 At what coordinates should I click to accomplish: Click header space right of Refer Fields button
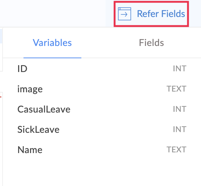point(195,13)
